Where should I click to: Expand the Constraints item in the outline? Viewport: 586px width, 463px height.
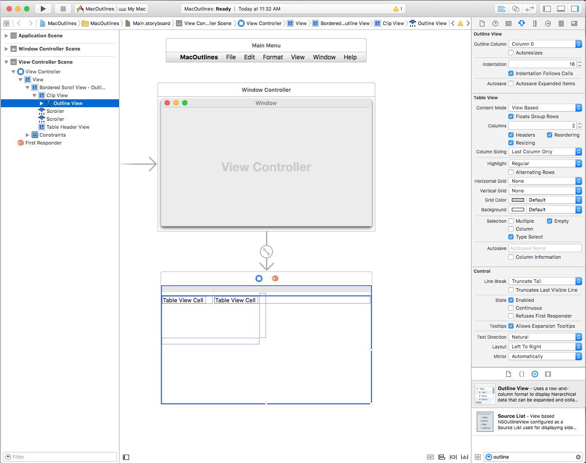pos(27,135)
